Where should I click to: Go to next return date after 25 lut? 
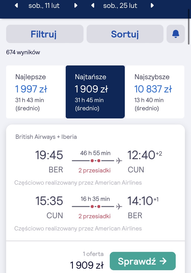[152, 6]
